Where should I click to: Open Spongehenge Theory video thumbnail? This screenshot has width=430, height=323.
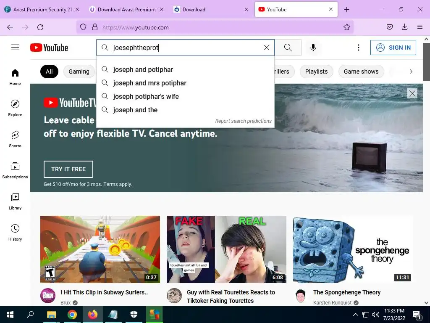pos(353,249)
